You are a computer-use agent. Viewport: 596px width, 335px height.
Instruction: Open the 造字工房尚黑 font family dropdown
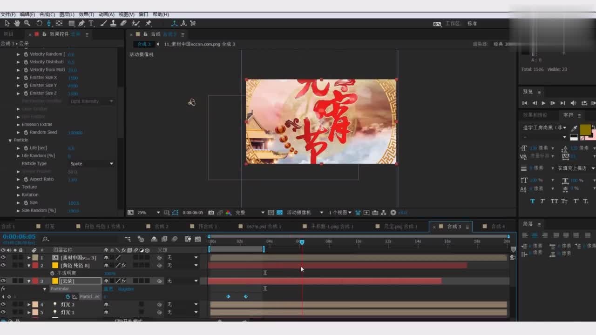(x=545, y=127)
